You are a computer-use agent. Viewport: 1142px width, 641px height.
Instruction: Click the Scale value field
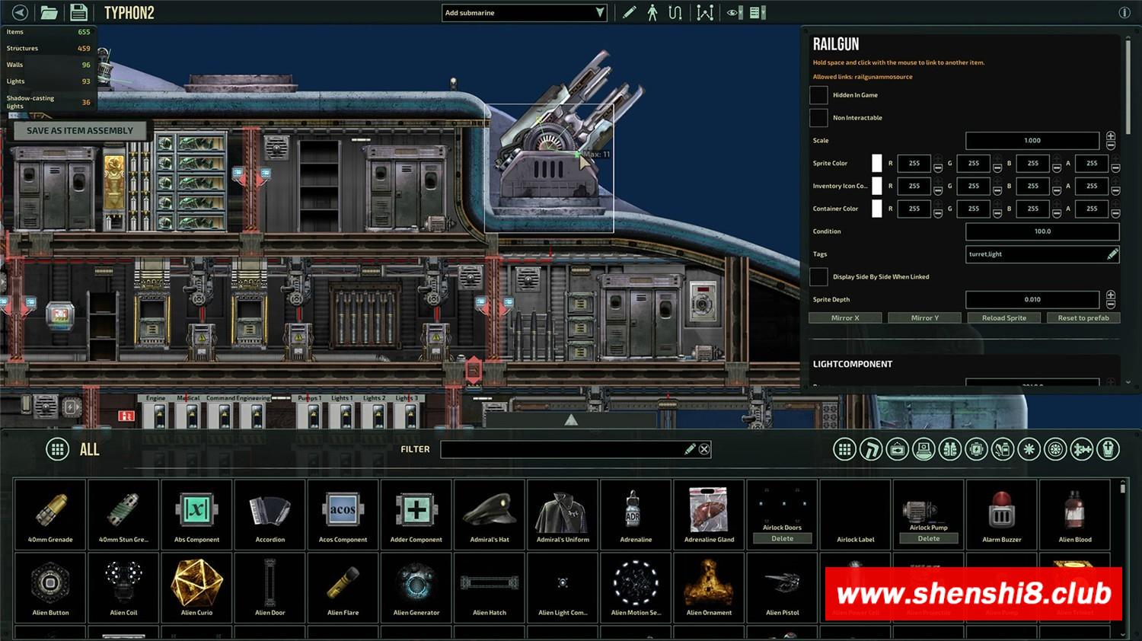point(1032,140)
